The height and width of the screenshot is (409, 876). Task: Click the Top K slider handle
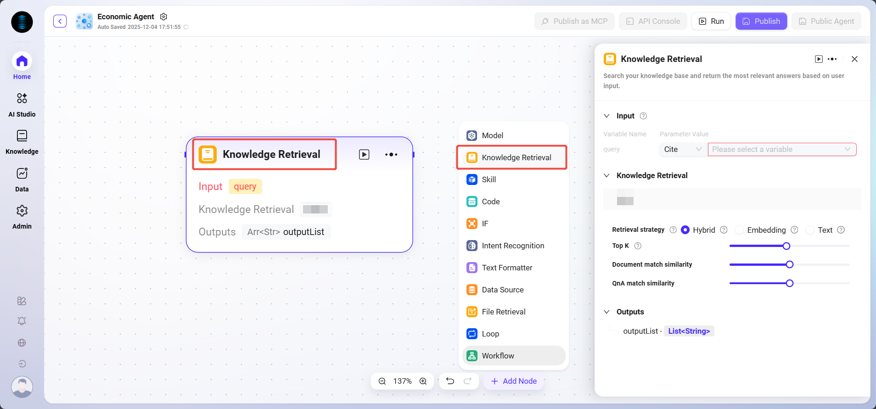click(786, 246)
